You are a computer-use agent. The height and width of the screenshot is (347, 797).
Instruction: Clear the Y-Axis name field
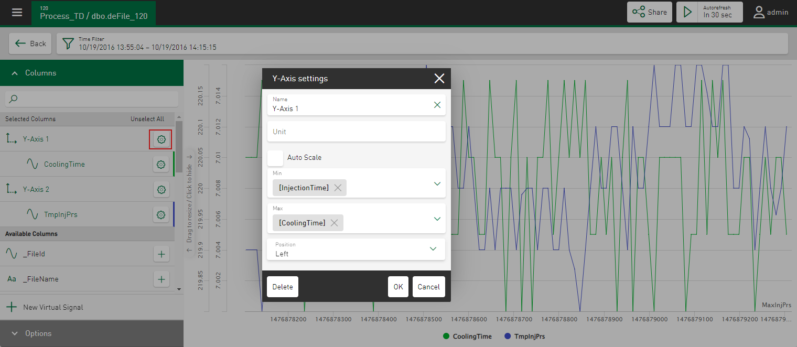pyautogui.click(x=437, y=105)
